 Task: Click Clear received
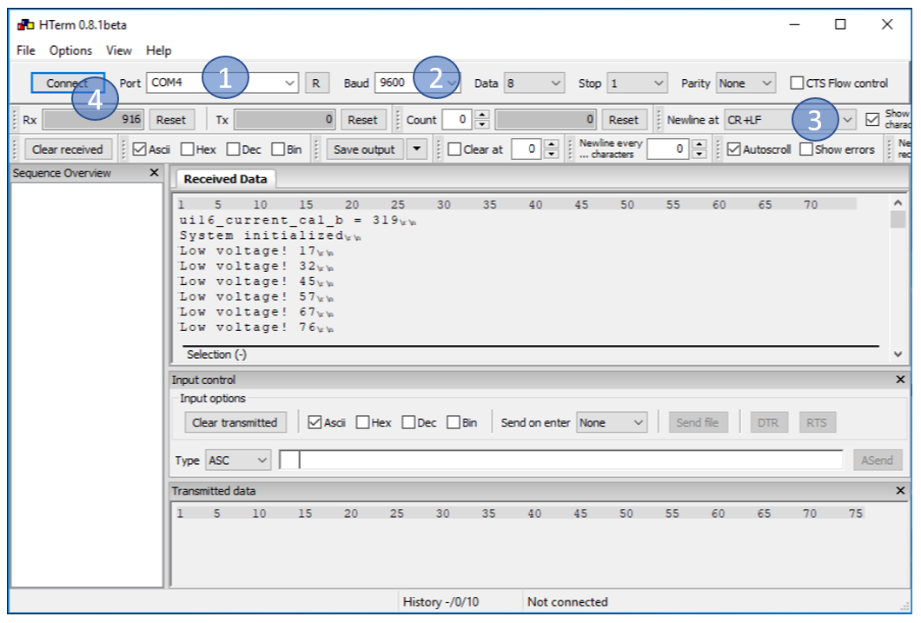click(x=68, y=149)
